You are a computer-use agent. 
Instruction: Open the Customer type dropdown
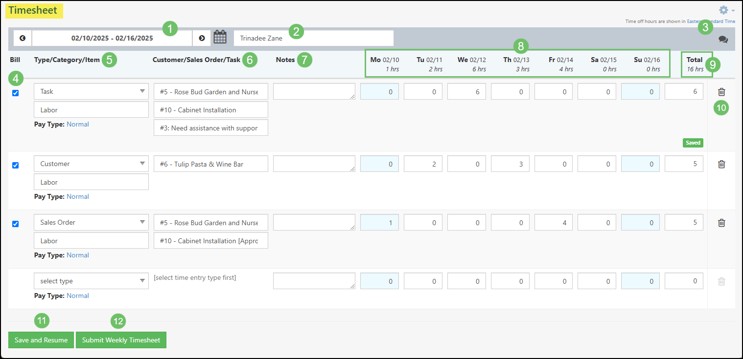pyautogui.click(x=91, y=164)
